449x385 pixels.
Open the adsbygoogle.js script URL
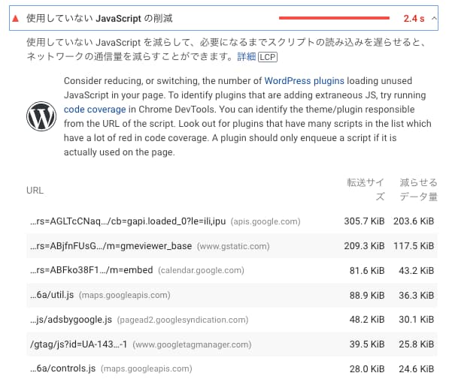139,320
